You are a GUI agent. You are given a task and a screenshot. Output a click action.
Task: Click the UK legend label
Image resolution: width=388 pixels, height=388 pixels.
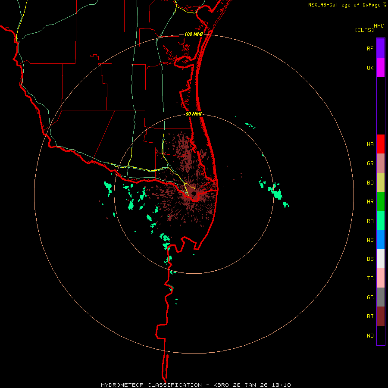[370, 68]
